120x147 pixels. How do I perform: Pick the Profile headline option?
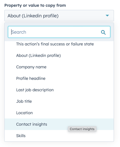pos(59,78)
